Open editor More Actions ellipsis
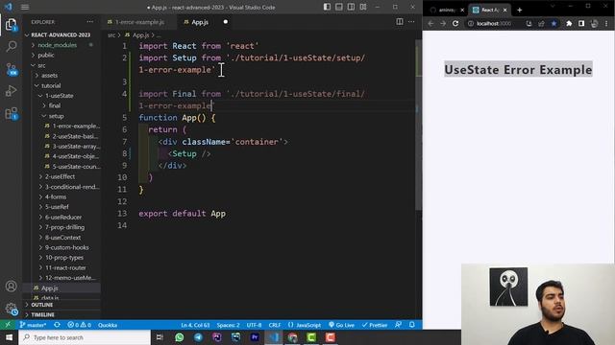The height and width of the screenshot is (345, 615). tap(411, 22)
